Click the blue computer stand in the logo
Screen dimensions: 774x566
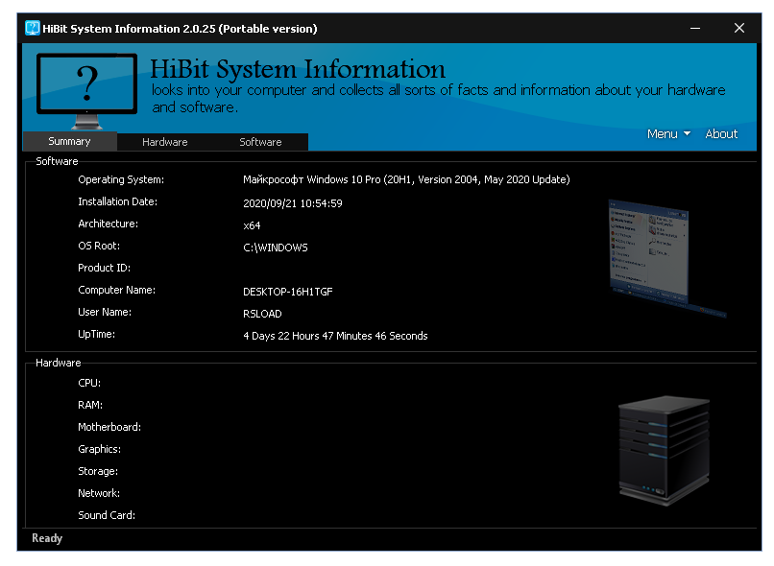[85, 120]
